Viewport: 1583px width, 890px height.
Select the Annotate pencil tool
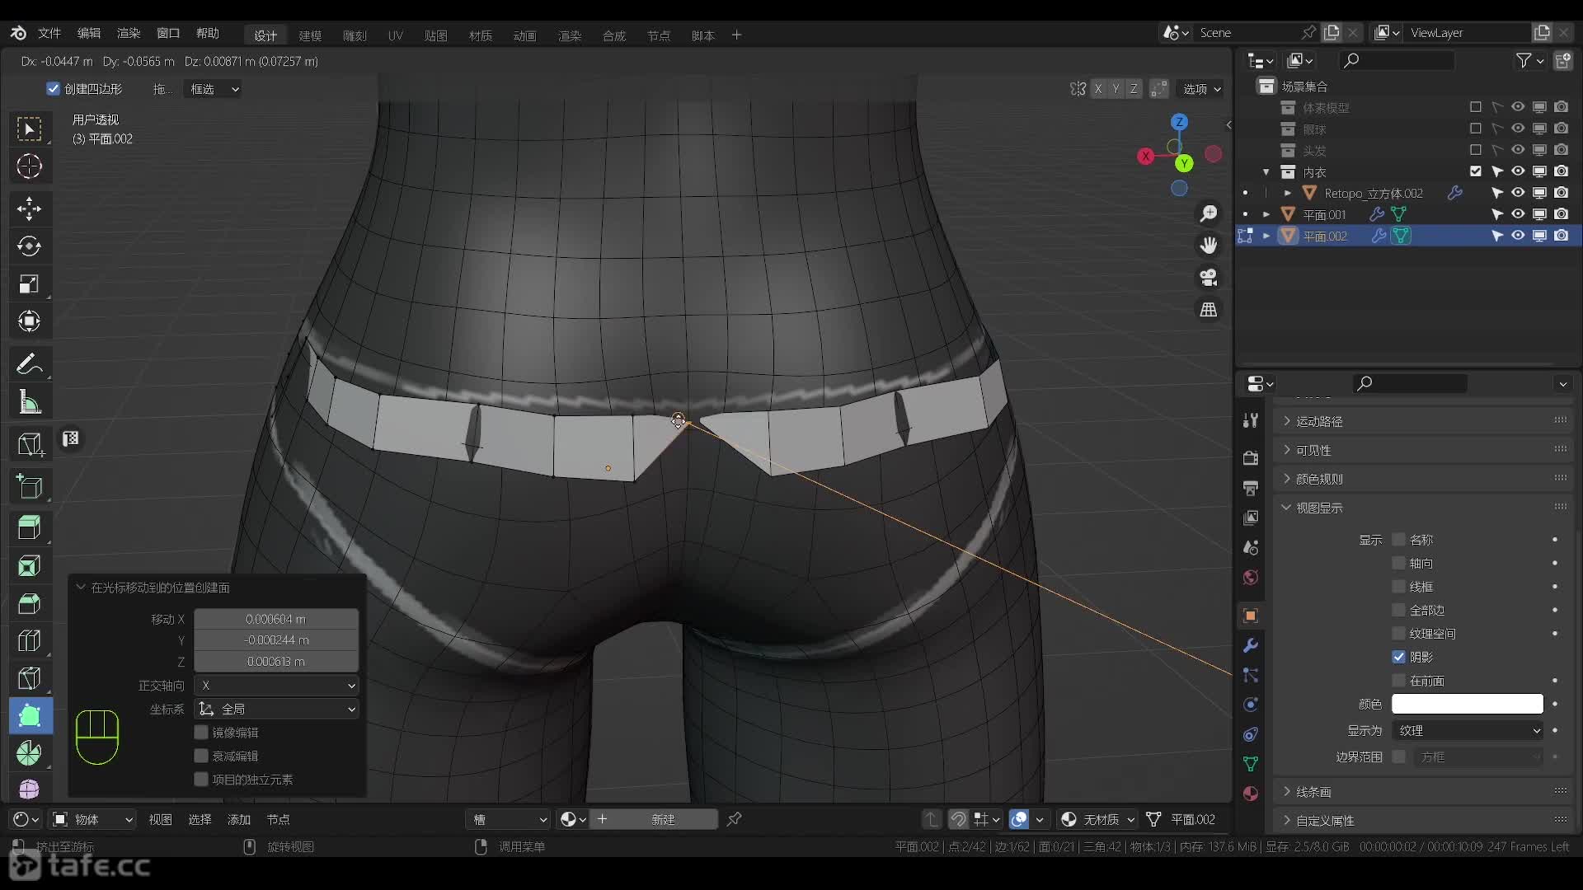click(x=30, y=363)
